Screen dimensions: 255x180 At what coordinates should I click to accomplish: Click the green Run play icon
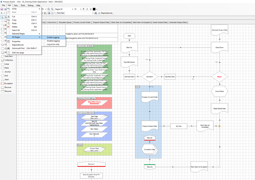(2, 13)
